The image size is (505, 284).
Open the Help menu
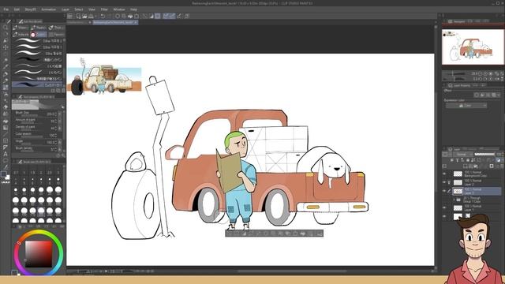click(x=133, y=9)
